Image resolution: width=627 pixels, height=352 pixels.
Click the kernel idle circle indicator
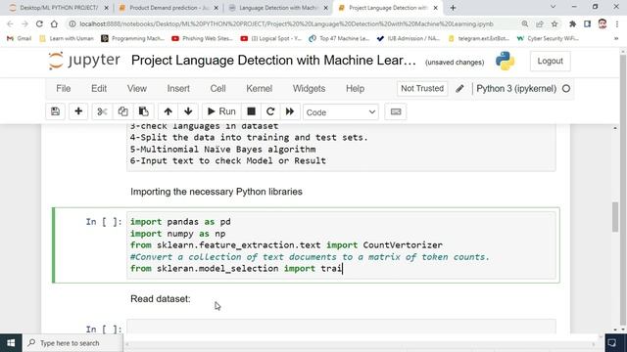tap(566, 89)
